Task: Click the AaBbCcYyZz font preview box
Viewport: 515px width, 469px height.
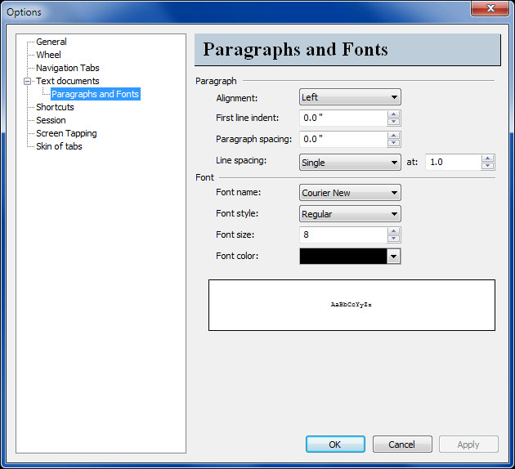Action: tap(352, 306)
